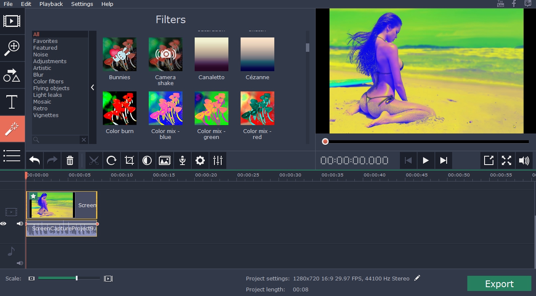This screenshot has width=536, height=296.
Task: Open the Edit menu
Action: [x=26, y=4]
